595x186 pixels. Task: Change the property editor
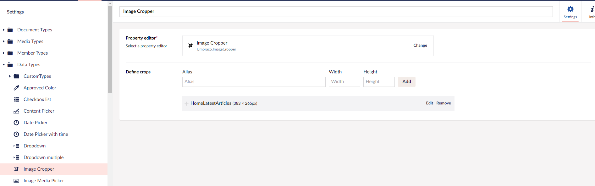tap(420, 45)
